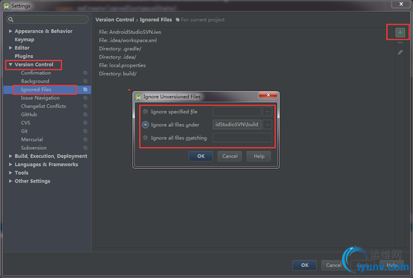Click the Ignore all files matching pattern field
This screenshot has height=278, width=413.
click(242, 138)
